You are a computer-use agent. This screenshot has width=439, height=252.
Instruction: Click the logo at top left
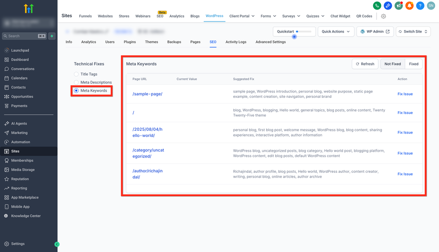coord(29,9)
